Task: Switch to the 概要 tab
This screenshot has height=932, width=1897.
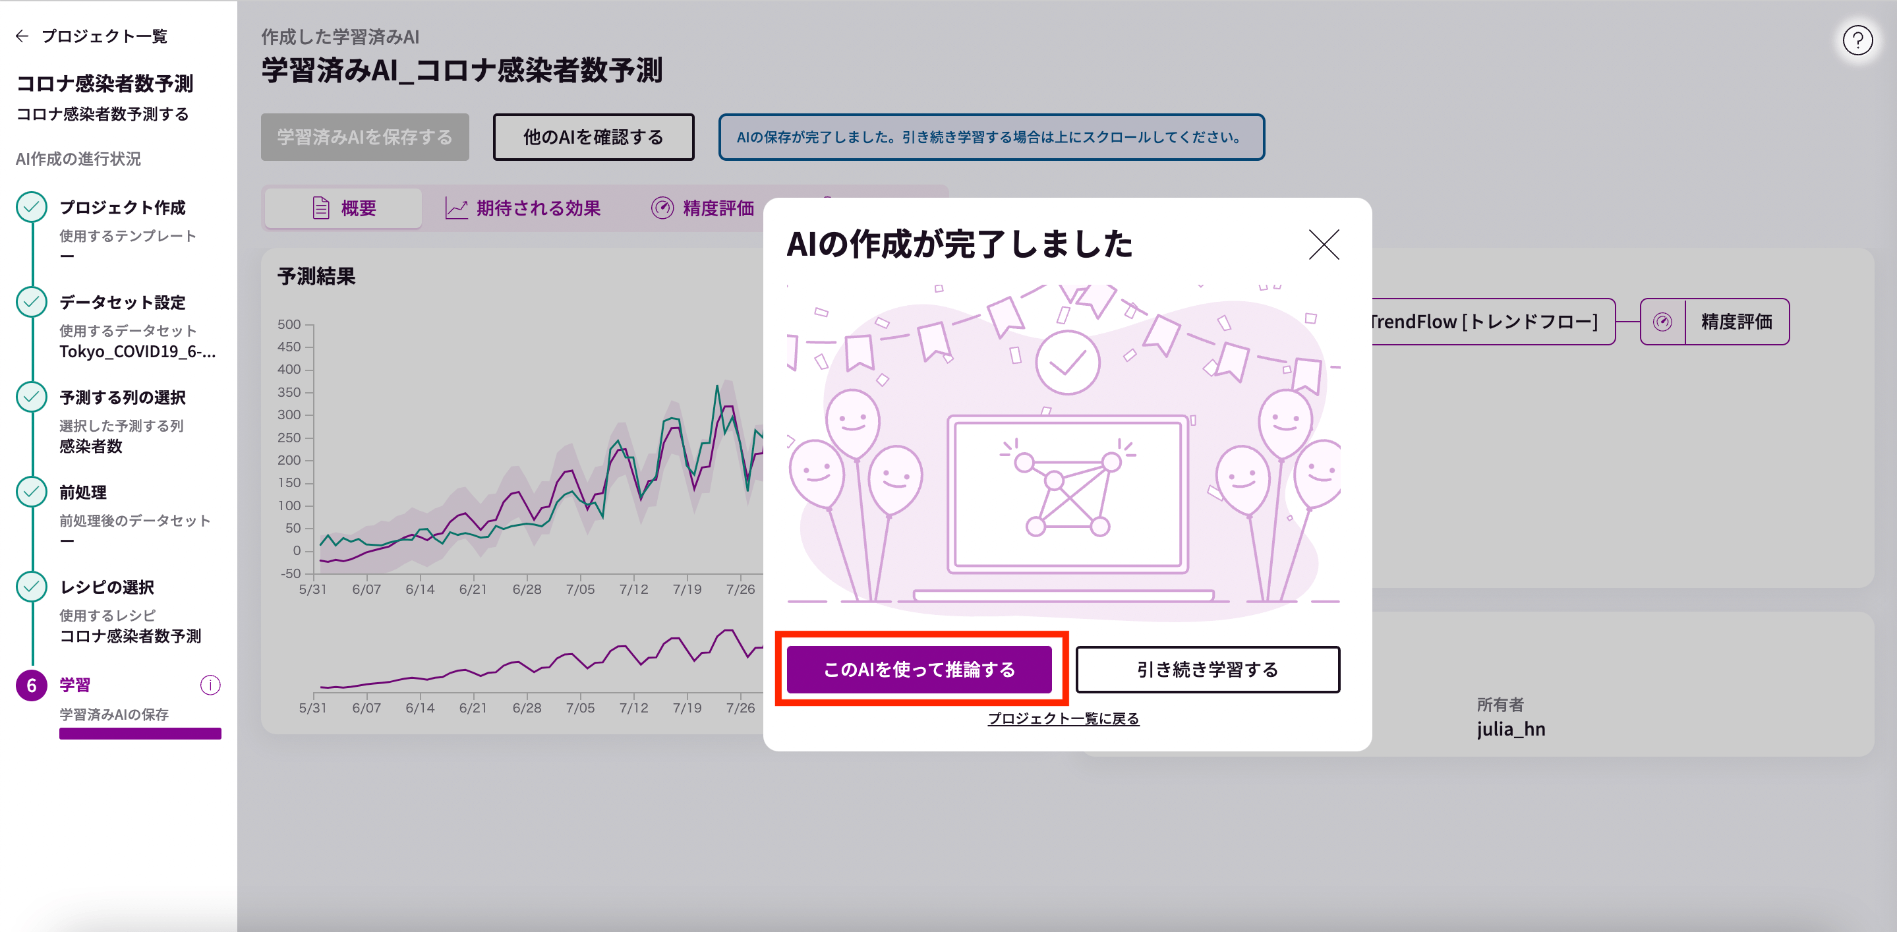Action: click(x=344, y=208)
